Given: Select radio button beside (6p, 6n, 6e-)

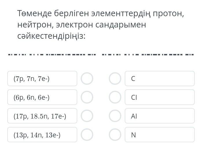Looking at the screenshot, I should pyautogui.click(x=87, y=97).
